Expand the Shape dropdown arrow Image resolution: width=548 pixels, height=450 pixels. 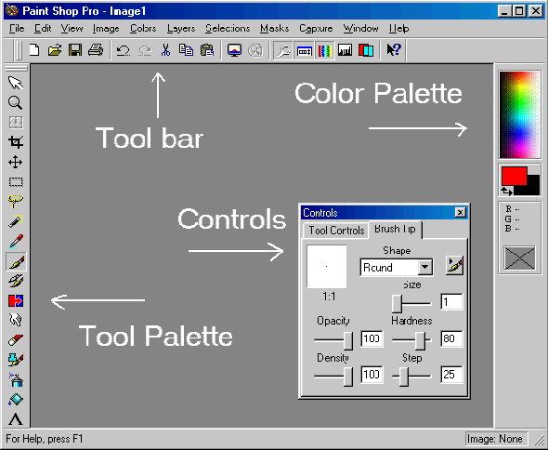point(424,268)
